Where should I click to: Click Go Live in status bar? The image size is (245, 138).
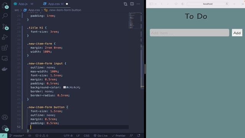tap(100, 136)
